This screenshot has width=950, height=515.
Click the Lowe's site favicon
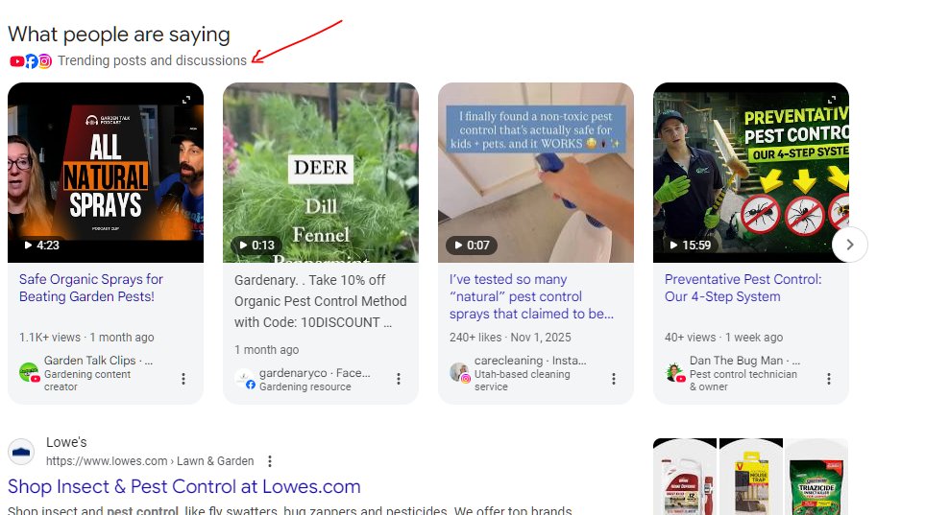point(21,452)
